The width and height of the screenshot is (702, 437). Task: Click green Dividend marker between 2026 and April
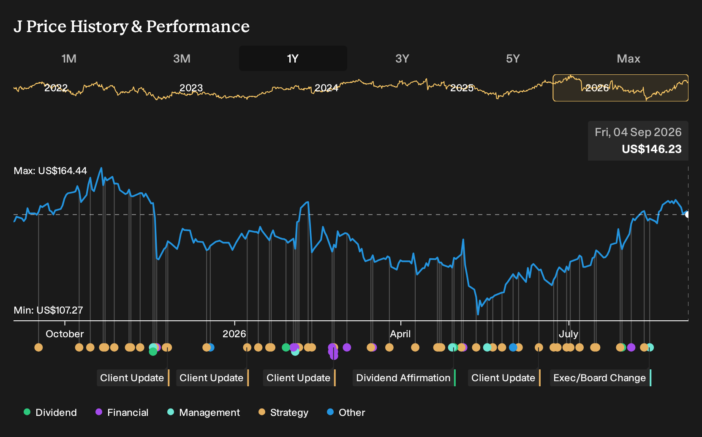pos(286,347)
